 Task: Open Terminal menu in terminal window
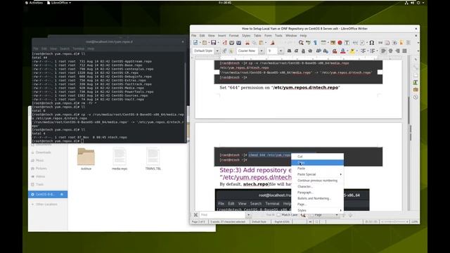coord(78,48)
